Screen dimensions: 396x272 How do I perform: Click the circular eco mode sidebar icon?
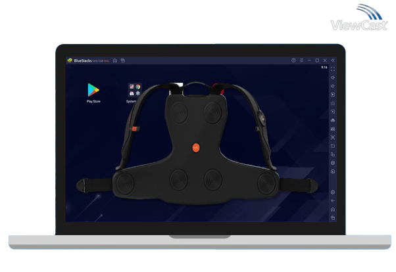click(x=333, y=171)
